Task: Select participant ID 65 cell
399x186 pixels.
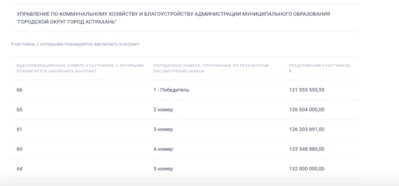Action: 19,110
